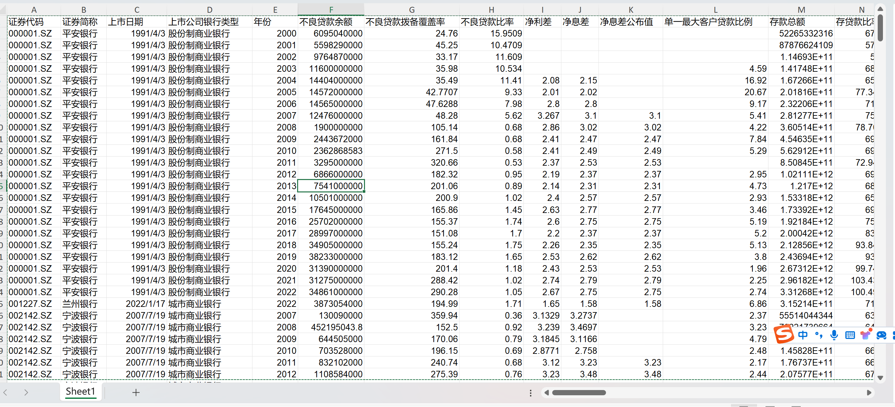Click the Sogou game controller icon
The image size is (895, 407).
tap(881, 335)
